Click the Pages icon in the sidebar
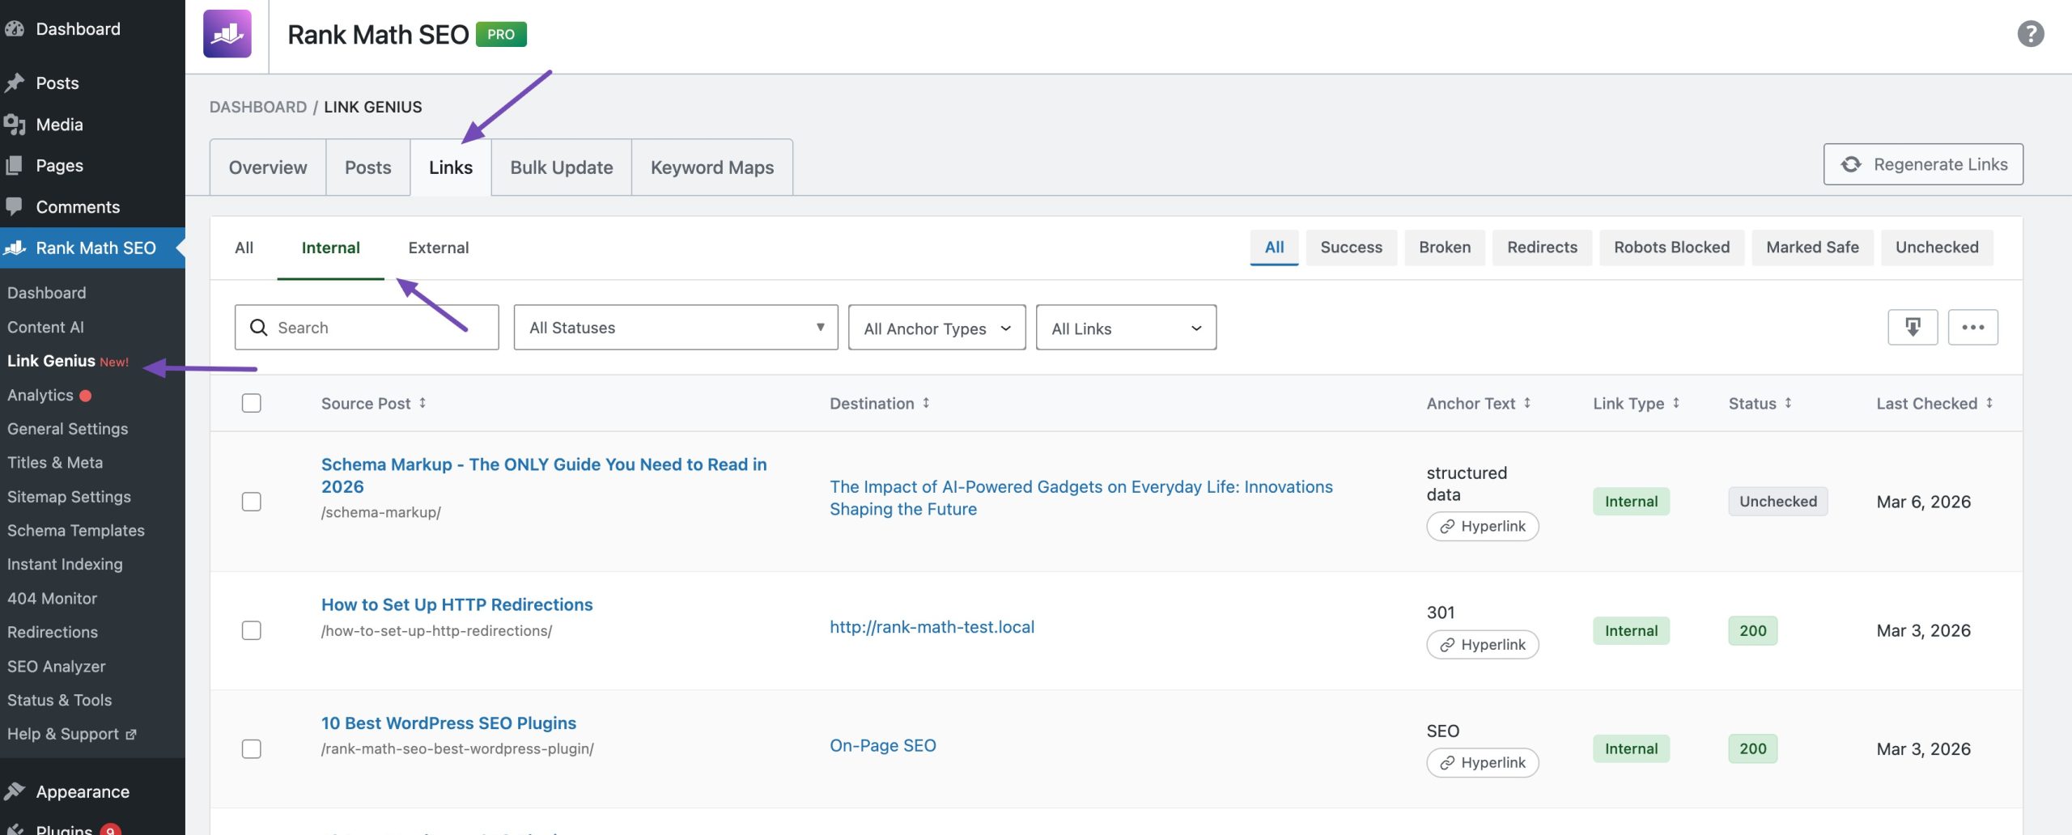 (15, 165)
